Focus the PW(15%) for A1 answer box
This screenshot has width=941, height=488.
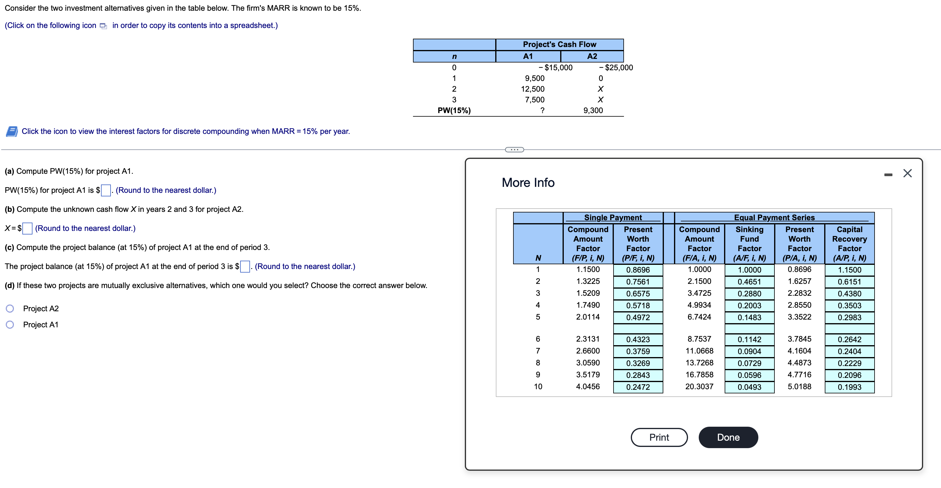coord(106,190)
